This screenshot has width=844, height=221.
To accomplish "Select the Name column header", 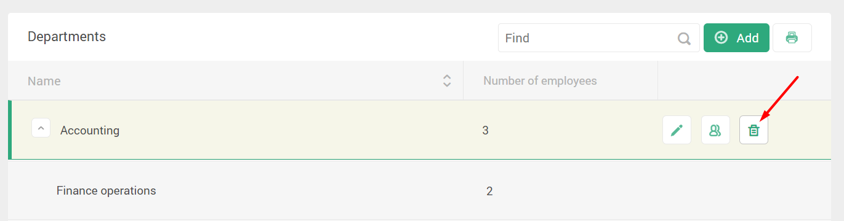I will click(x=44, y=81).
